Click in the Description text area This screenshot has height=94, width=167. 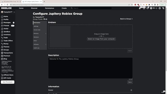(x=91, y=68)
